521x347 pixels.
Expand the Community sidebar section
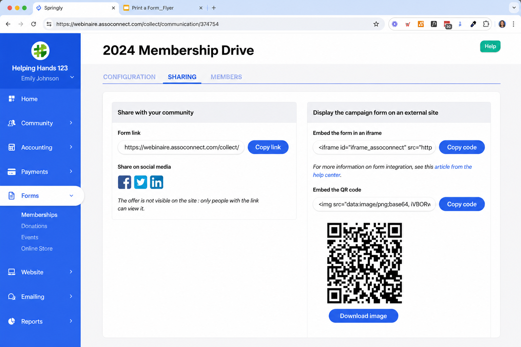(40, 123)
